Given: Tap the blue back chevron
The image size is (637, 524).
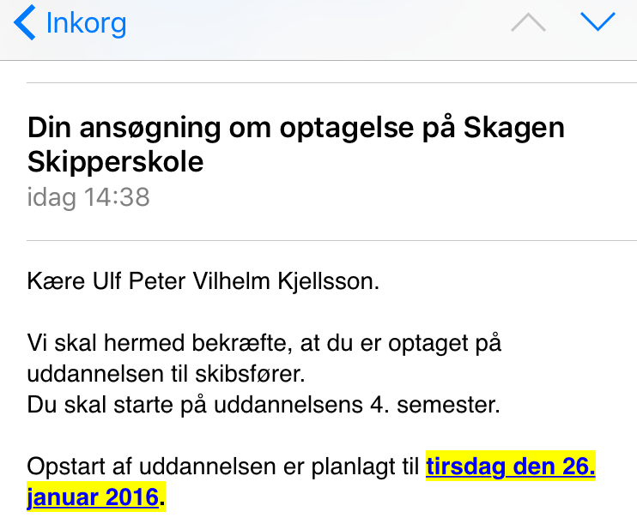Looking at the screenshot, I should coord(25,22).
